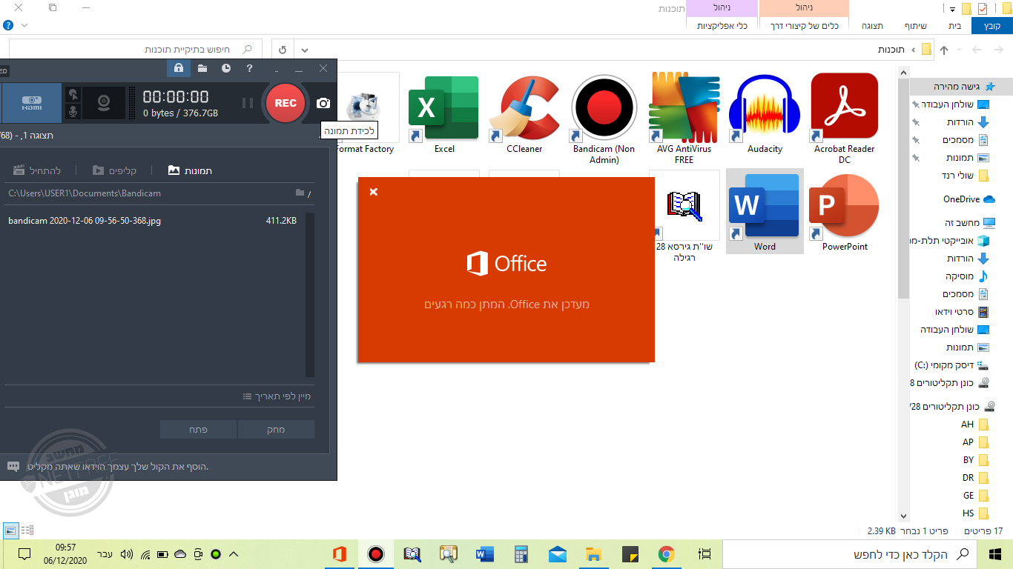Toggle microphone recording in Bandicam

(73, 111)
